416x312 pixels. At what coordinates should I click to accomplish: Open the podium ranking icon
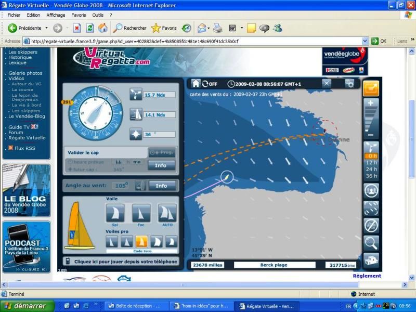coord(371,260)
